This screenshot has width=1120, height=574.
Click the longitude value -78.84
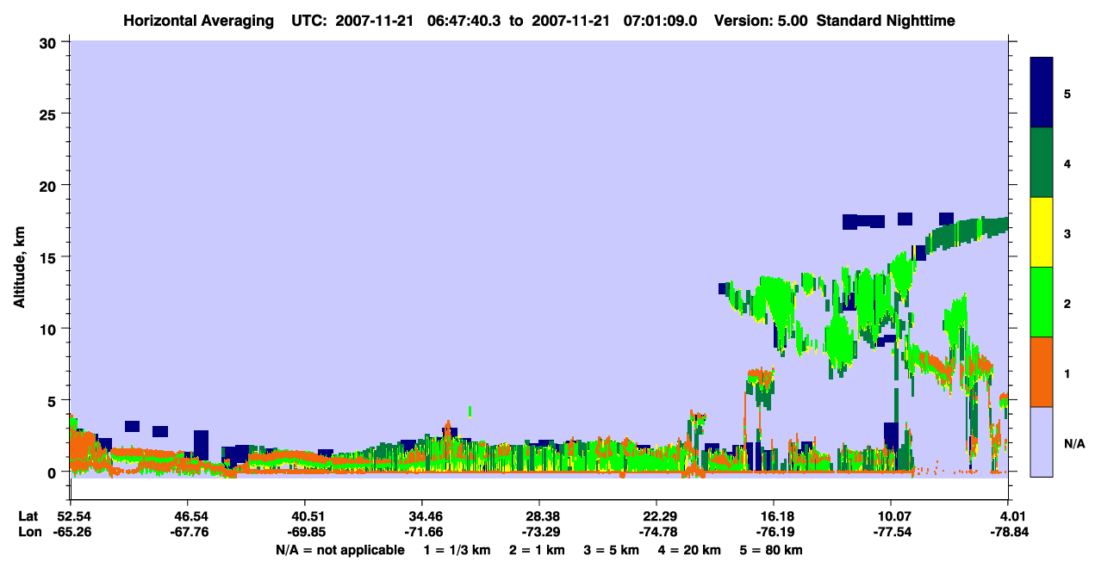click(x=1008, y=532)
